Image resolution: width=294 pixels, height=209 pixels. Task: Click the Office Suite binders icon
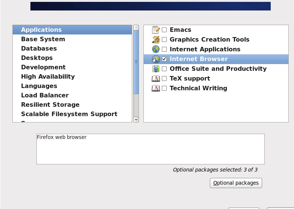tap(156, 69)
